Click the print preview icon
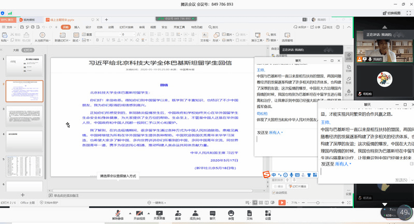Screen dimensions: 414x224 [x=38, y=27]
